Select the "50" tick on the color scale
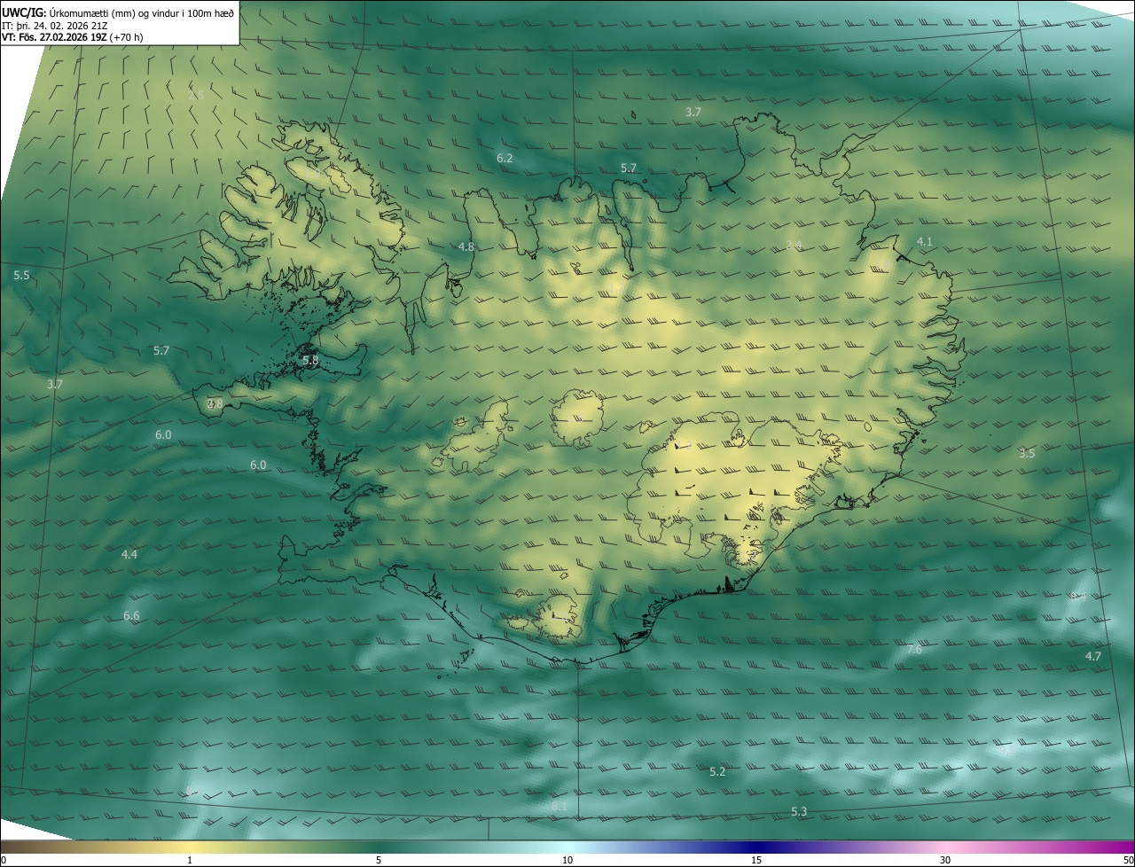The height and width of the screenshot is (867, 1135). 1129,860
